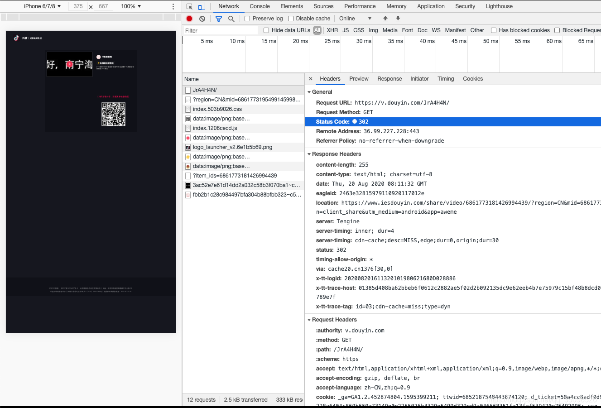The width and height of the screenshot is (601, 408).
Task: Open the device toolbar three-dot menu
Action: click(x=173, y=6)
